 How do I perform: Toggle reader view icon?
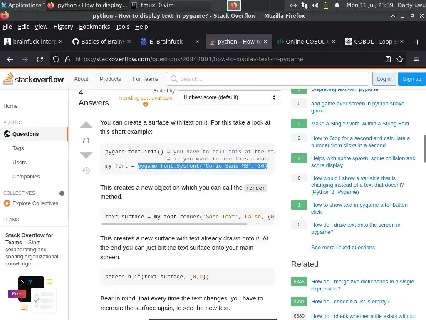(388, 59)
